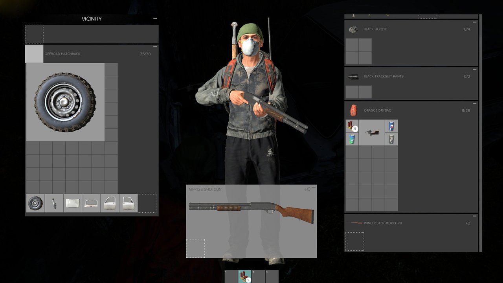Click the Black Hoodie icon
This screenshot has height=283, width=503.
pyautogui.click(x=353, y=29)
